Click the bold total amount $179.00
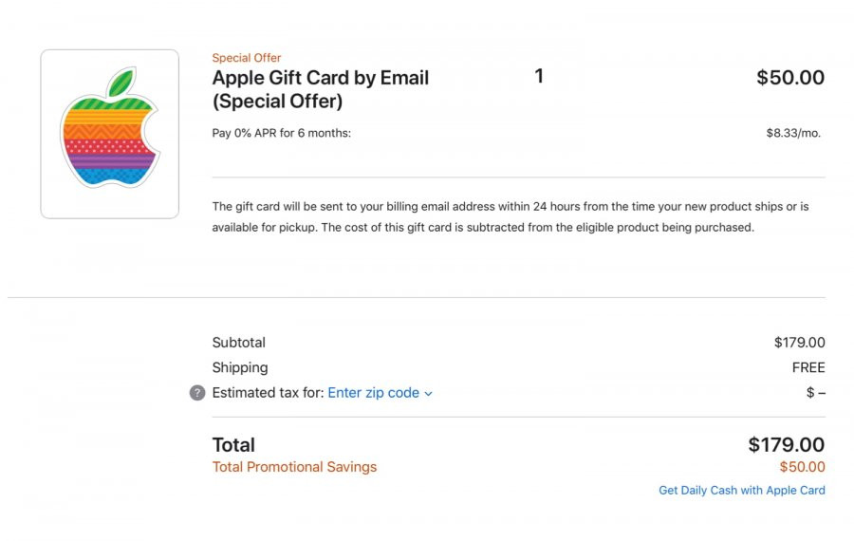This screenshot has height=541, width=854. pyautogui.click(x=786, y=445)
